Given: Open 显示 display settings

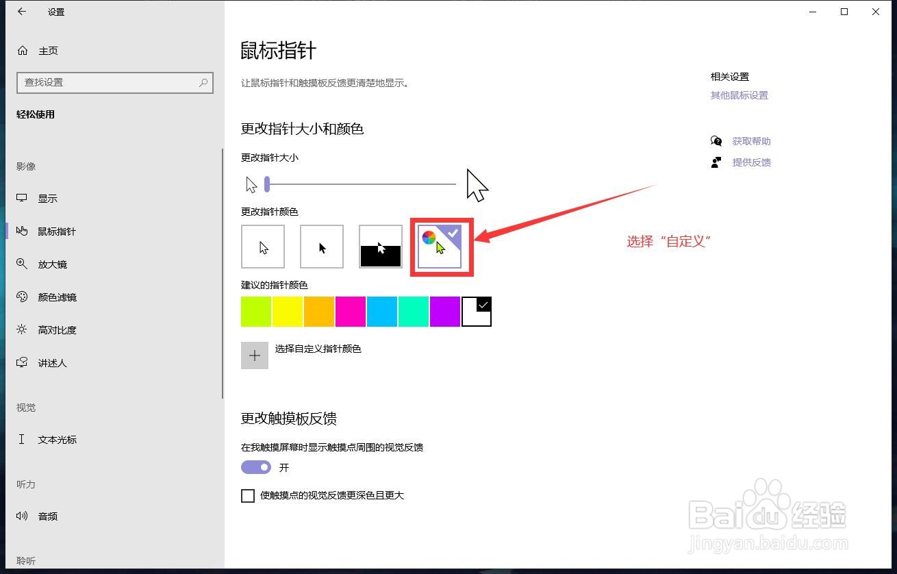Looking at the screenshot, I should click(47, 199).
